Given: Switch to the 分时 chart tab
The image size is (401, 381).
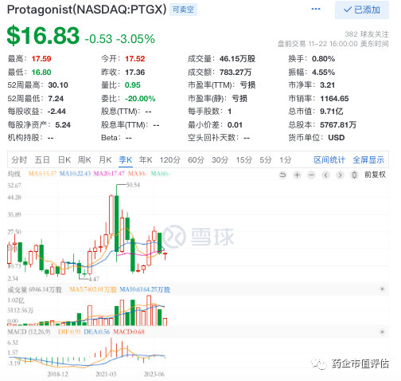Looking at the screenshot, I should click(x=19, y=160).
